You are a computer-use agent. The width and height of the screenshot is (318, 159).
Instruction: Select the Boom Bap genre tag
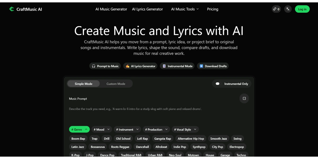[x=78, y=139]
